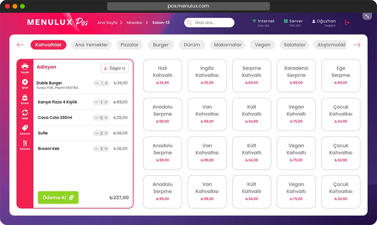This screenshot has width=377, height=225.
Task: Increase Sufle quantity
Action: [x=106, y=133]
